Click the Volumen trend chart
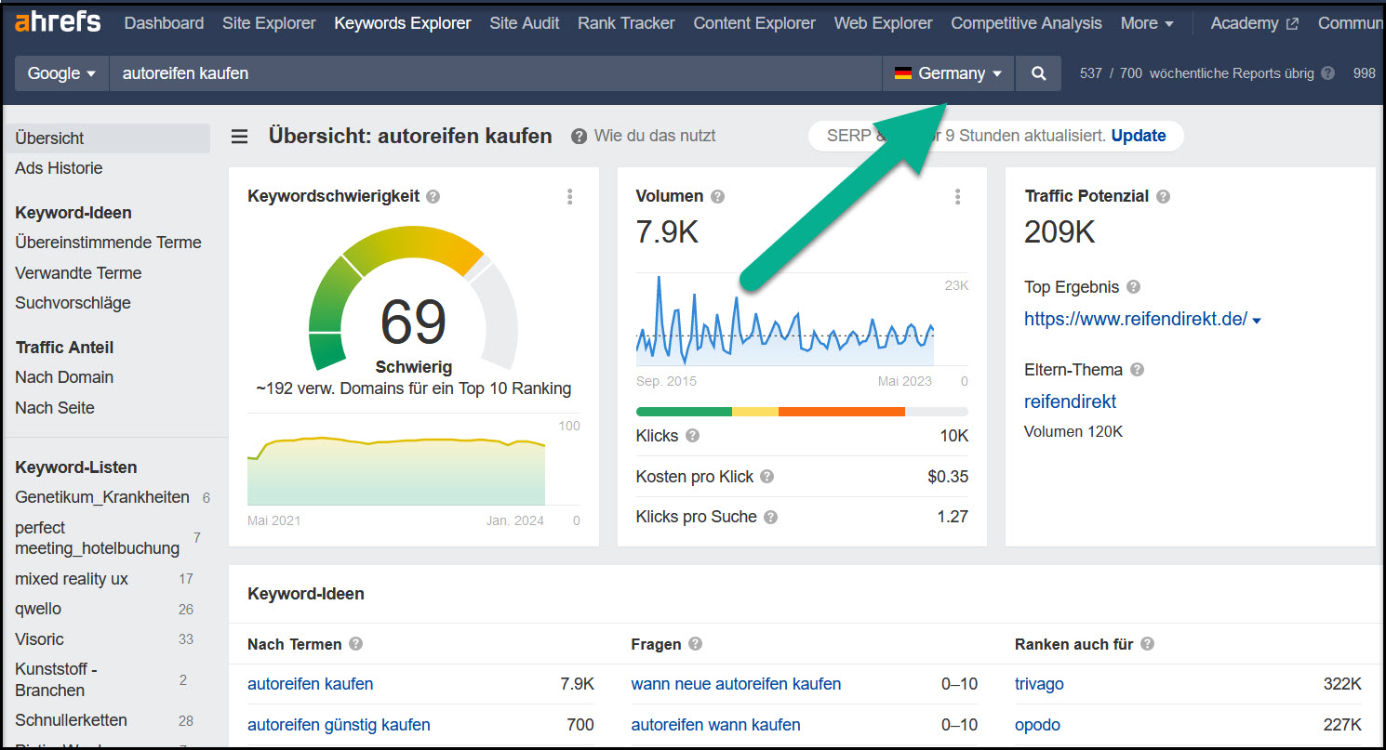This screenshot has width=1386, height=750. [x=785, y=320]
